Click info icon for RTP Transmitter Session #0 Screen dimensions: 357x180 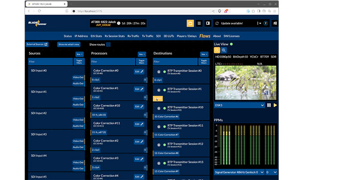(x=158, y=72)
